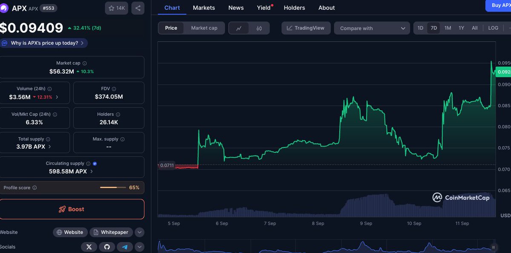The image size is (511, 253).
Task: Click the 6.33% Vol/Mkt Cap value
Action: click(34, 122)
